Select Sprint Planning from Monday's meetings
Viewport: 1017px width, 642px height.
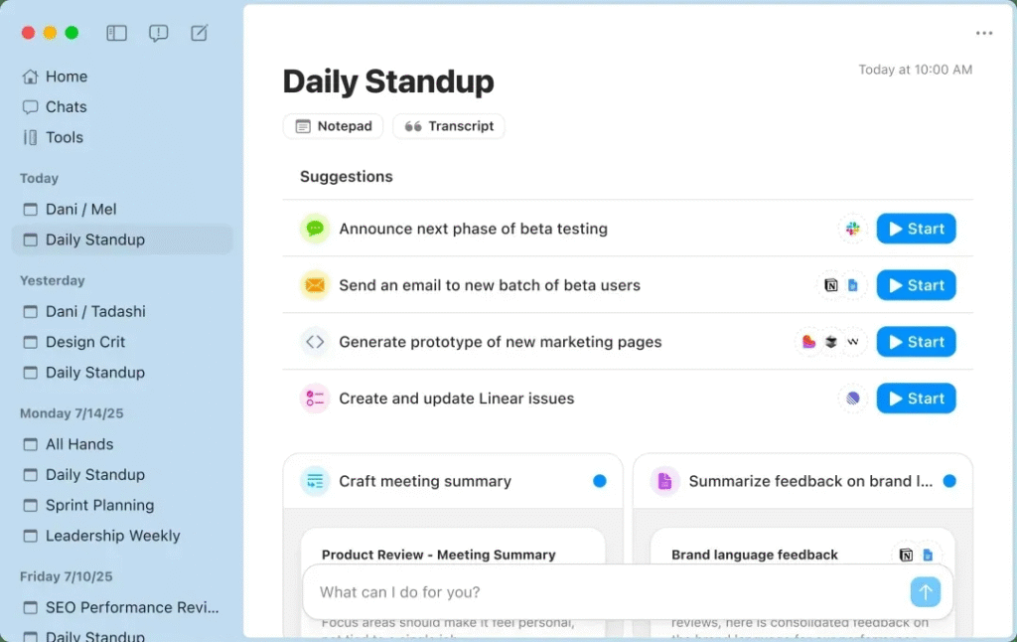click(99, 505)
